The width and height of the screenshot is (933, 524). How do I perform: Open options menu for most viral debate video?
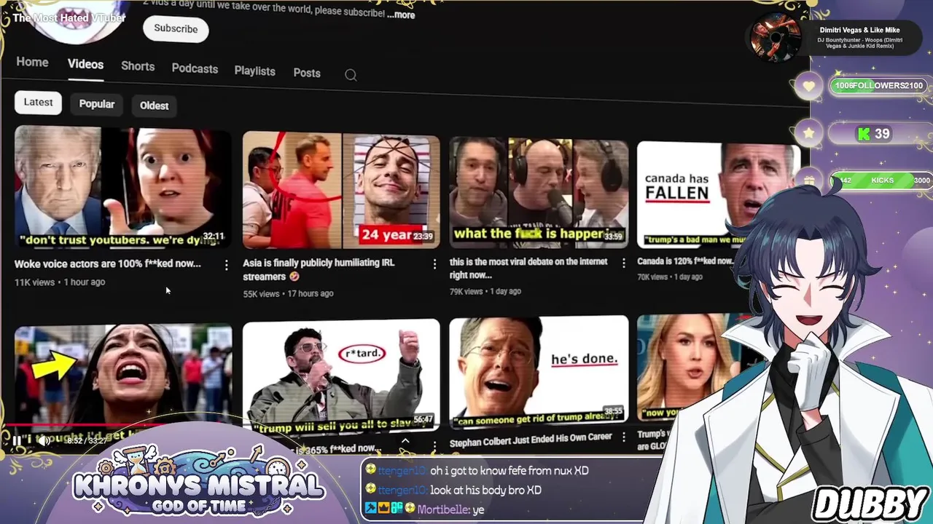pos(623,263)
